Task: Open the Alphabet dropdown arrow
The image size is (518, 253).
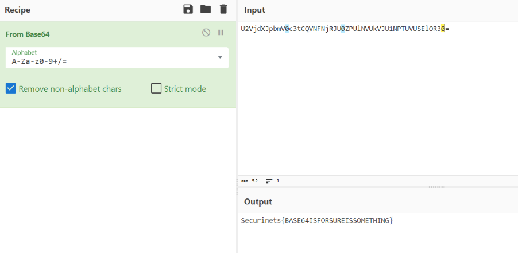Action: pyautogui.click(x=220, y=57)
